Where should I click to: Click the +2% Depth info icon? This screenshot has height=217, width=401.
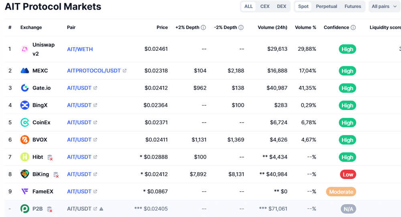203,27
